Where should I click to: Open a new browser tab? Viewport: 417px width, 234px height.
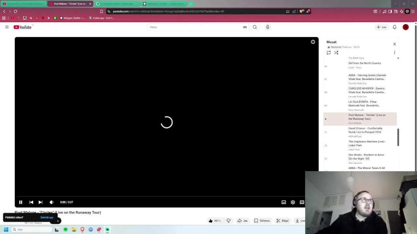(191, 4)
